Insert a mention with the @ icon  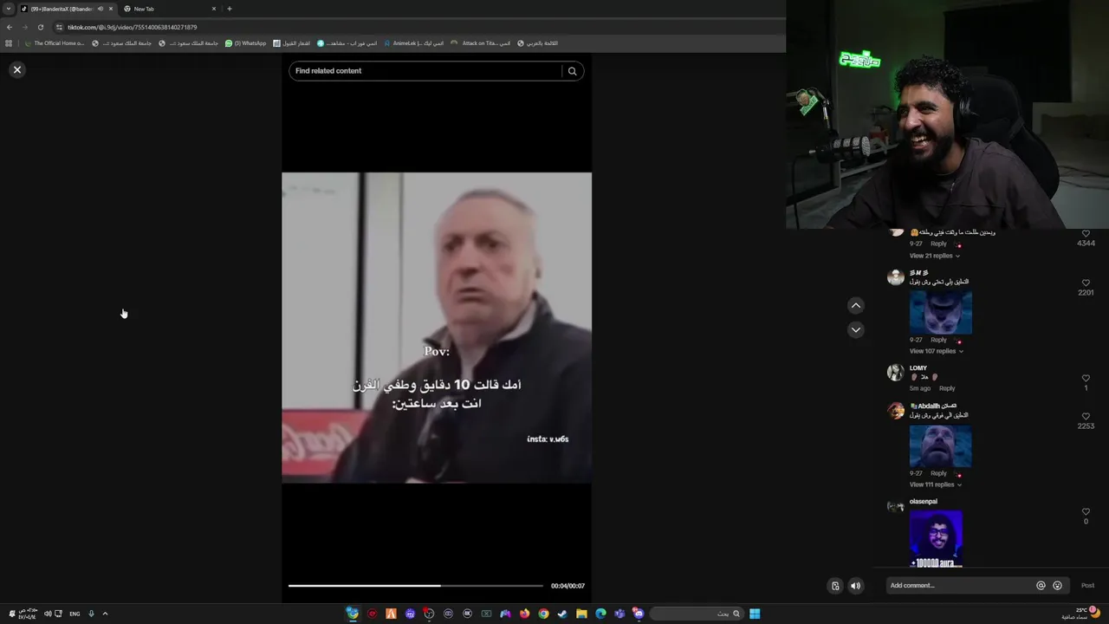pyautogui.click(x=1041, y=586)
